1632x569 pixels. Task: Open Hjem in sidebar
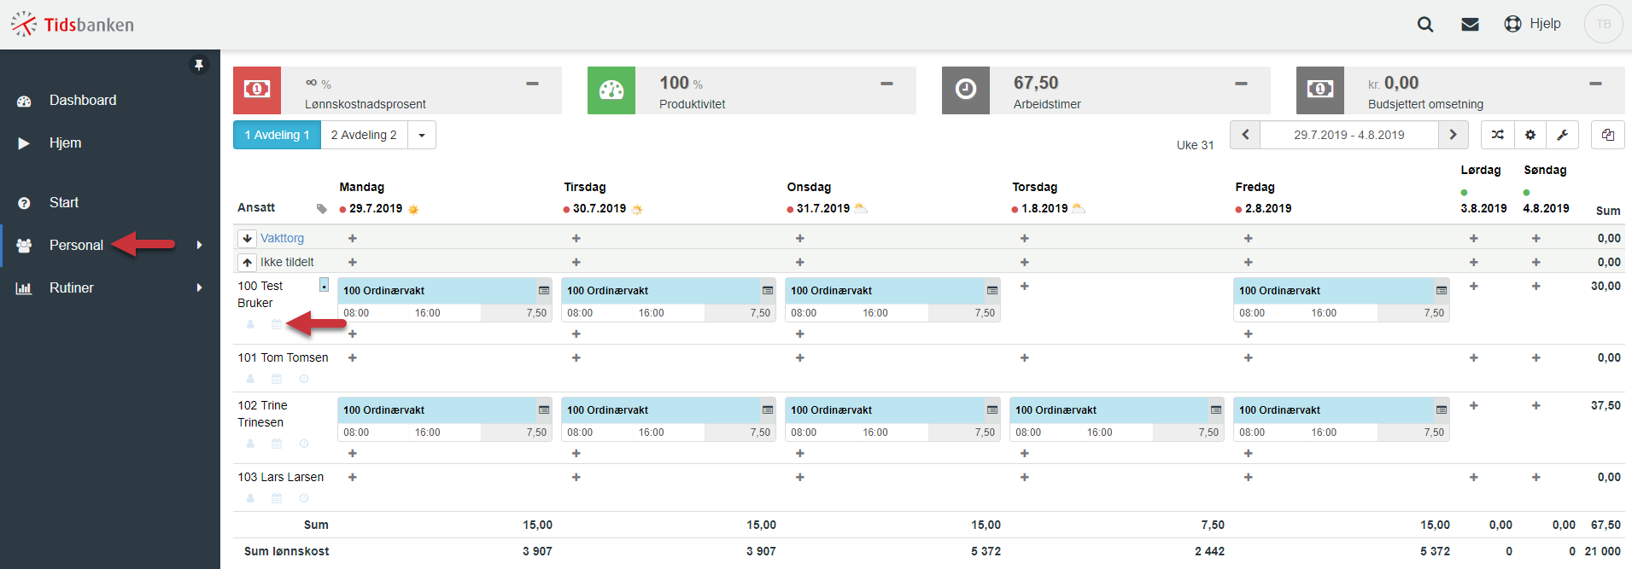point(65,143)
